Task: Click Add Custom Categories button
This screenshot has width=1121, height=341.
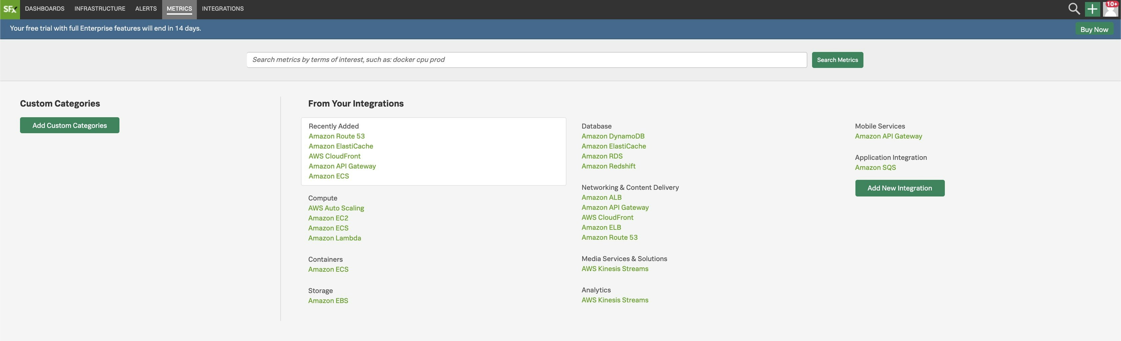Action: click(x=70, y=125)
